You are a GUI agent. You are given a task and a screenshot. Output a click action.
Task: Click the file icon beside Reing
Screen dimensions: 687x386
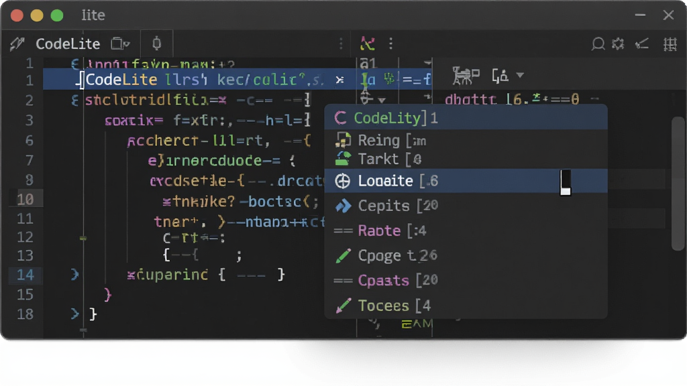point(343,140)
